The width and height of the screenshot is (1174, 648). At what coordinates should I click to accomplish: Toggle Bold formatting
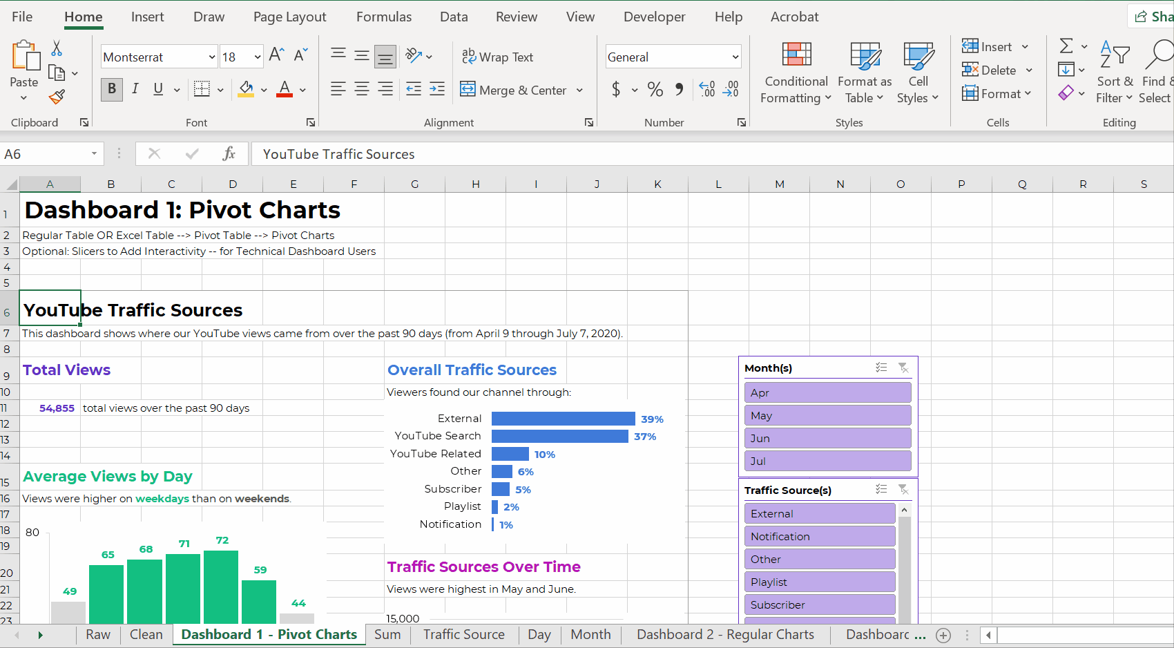[112, 89]
